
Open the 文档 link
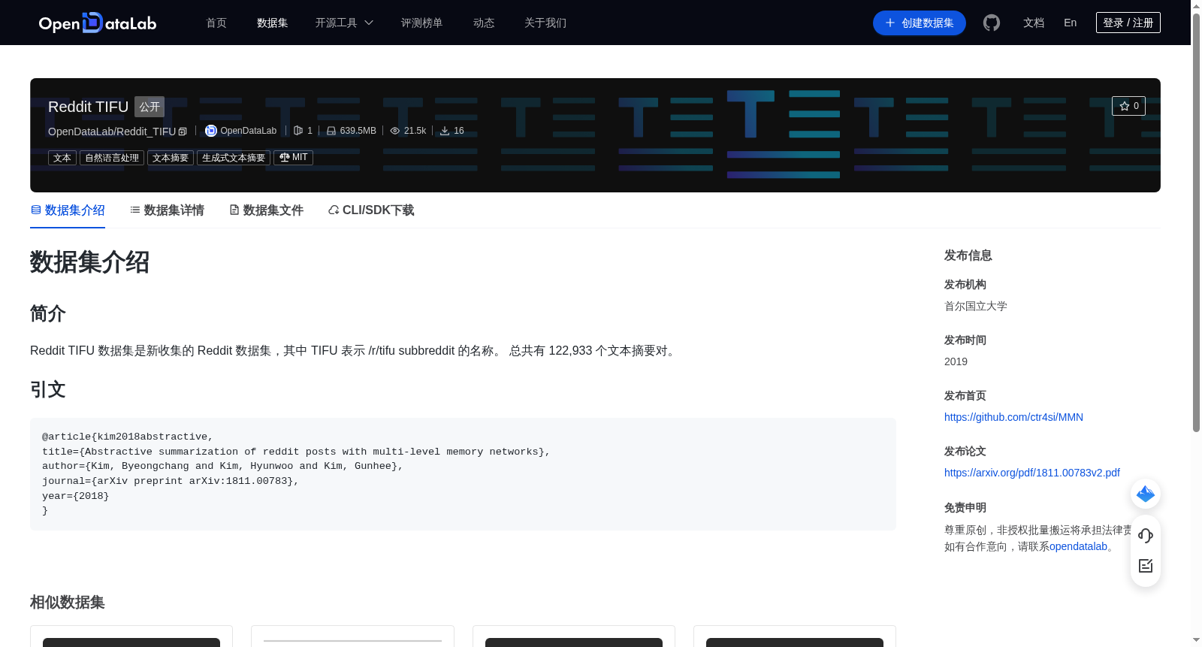1034,23
